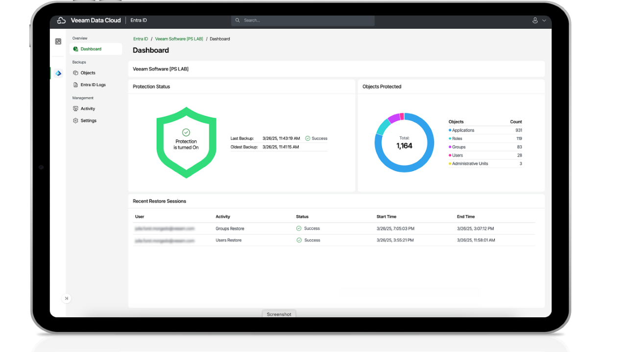The height and width of the screenshot is (352, 627).
Task: Click the pink Users legend dot
Action: click(x=450, y=155)
